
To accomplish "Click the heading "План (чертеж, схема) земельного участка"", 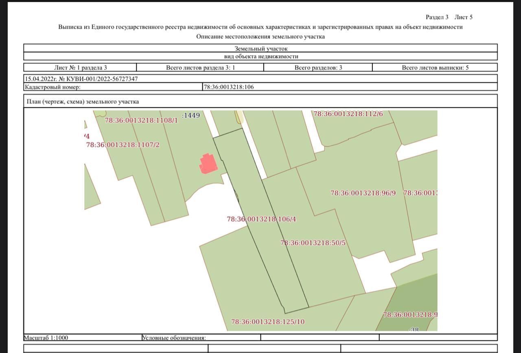I will (83, 102).
